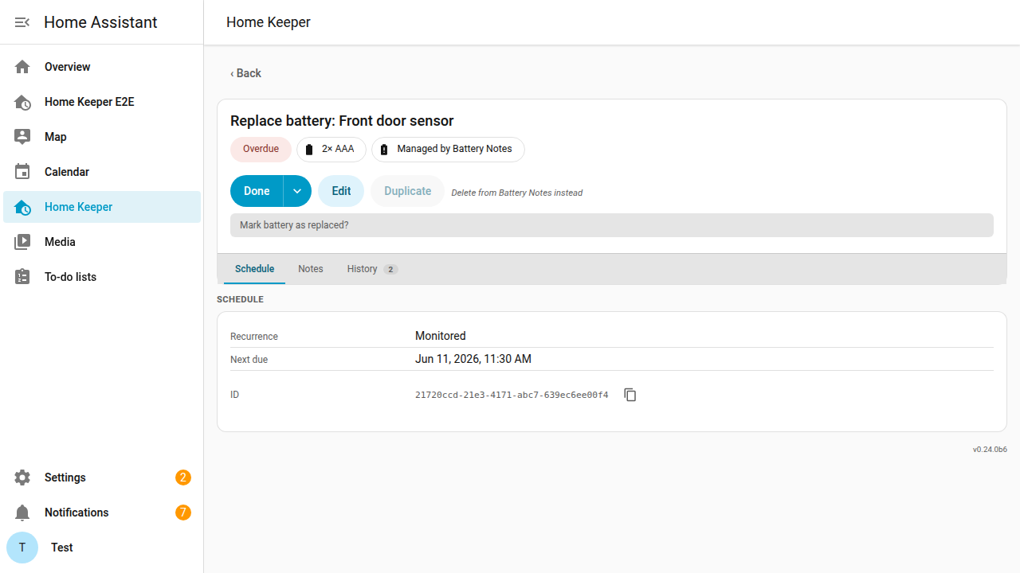
Task: Click the Settings badge showing 2
Action: pyautogui.click(x=183, y=477)
